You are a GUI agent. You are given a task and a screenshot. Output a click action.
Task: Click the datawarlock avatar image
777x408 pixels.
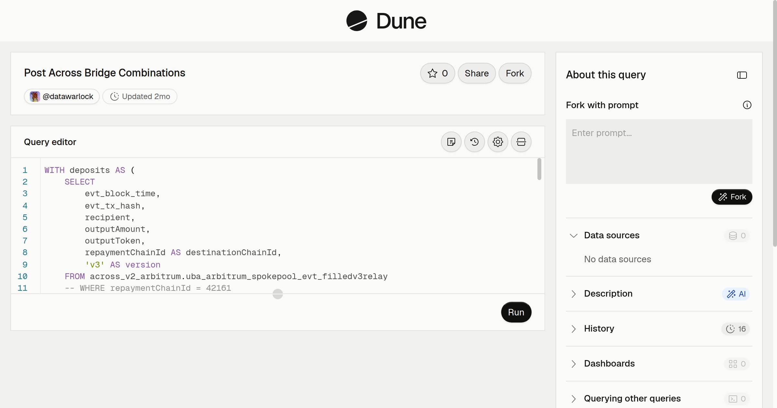[x=35, y=96]
